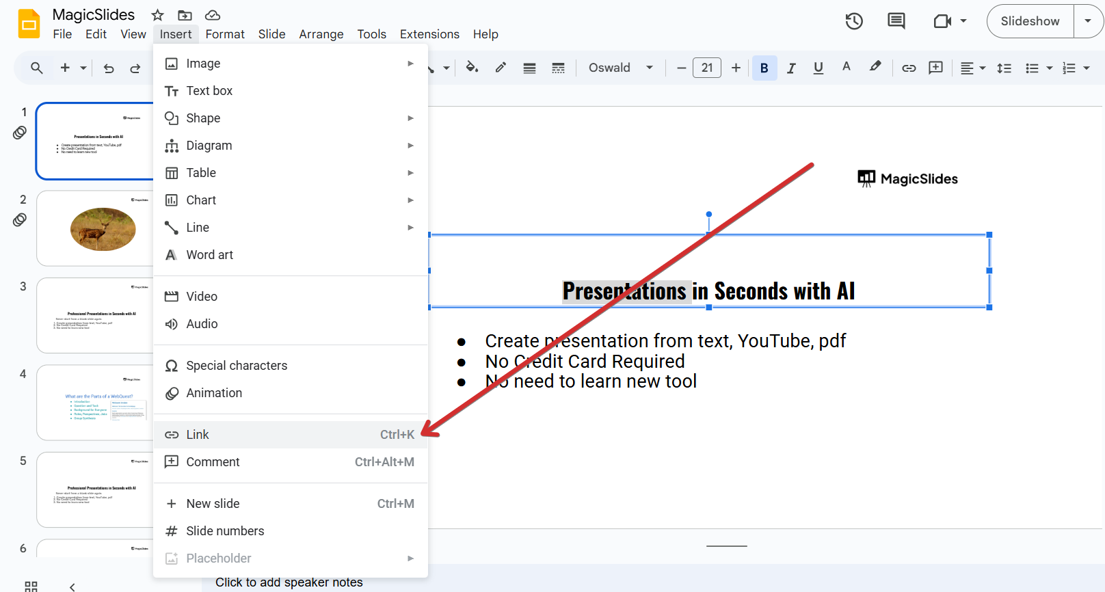
Task: Select slide 2 thumbnail with deer
Action: pyautogui.click(x=95, y=228)
